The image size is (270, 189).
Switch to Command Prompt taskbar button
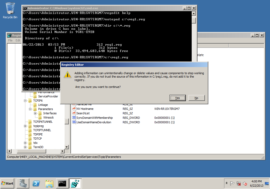[62, 183]
